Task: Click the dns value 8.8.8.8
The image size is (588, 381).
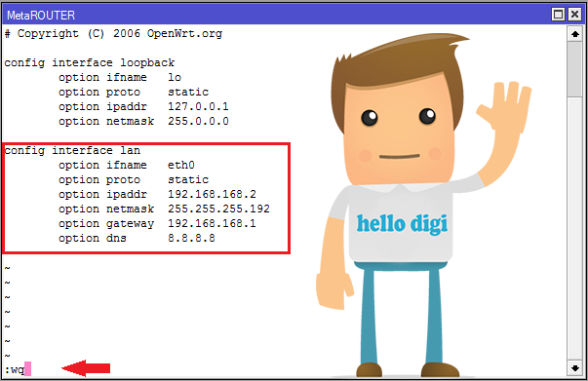Action: (191, 238)
